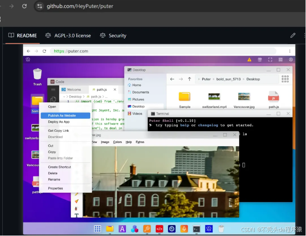Open the blue Puter logo app in dock
The width and height of the screenshot is (306, 236).
click(x=209, y=229)
